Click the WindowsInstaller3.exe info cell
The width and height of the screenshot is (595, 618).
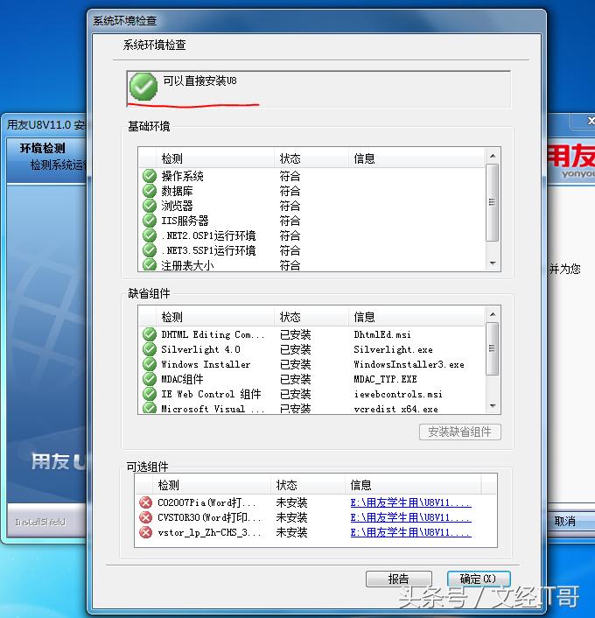409,364
